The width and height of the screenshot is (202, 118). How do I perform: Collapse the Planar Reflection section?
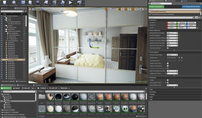[149, 30]
